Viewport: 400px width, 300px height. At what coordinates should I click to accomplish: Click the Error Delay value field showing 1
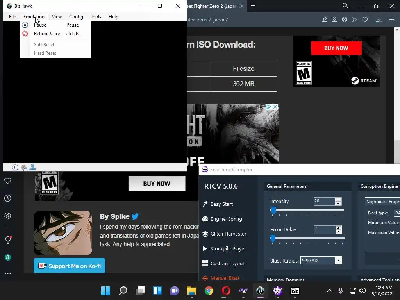pos(325,229)
